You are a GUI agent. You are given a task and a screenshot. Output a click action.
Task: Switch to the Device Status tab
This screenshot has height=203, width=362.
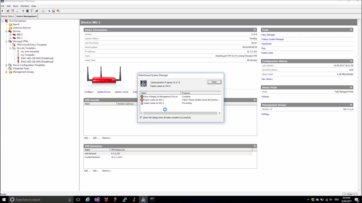tap(7, 16)
